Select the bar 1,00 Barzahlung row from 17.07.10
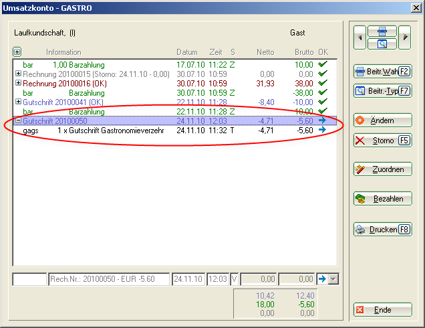 pyautogui.click(x=175, y=65)
